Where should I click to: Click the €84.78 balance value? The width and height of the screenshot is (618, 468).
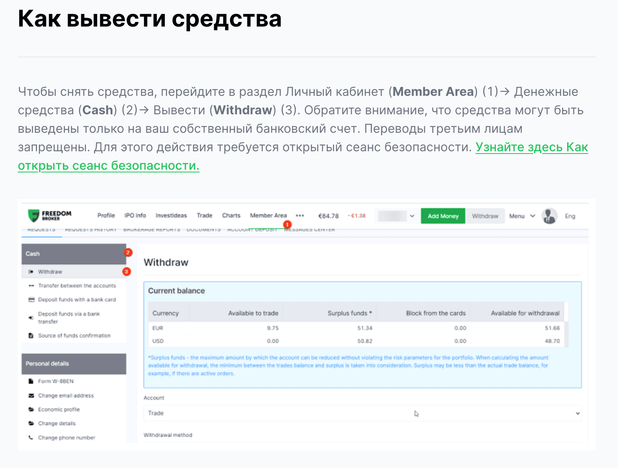328,216
